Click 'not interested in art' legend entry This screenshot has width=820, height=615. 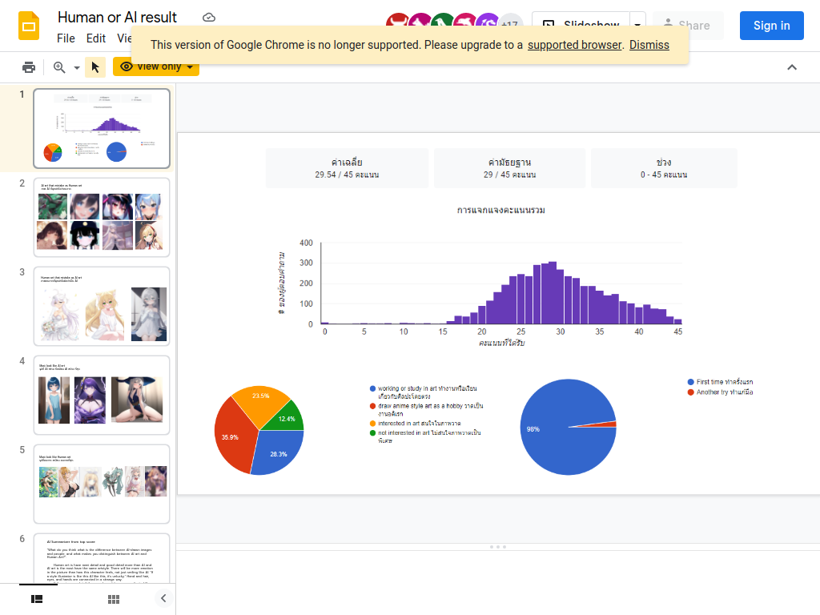point(426,436)
